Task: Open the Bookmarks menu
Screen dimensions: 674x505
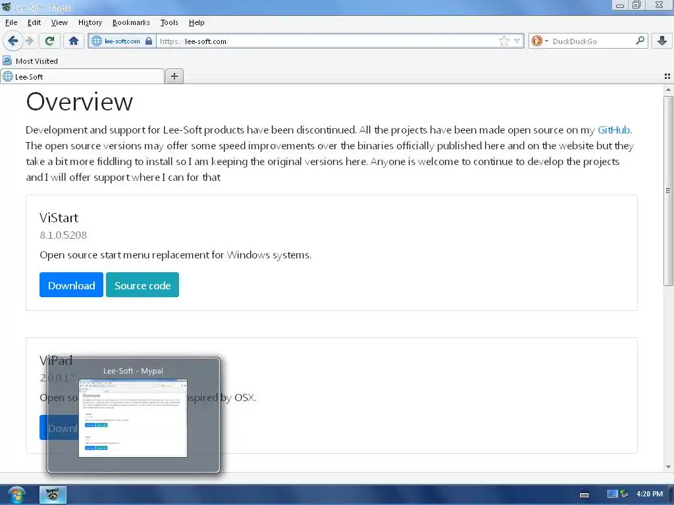Action: 131,22
